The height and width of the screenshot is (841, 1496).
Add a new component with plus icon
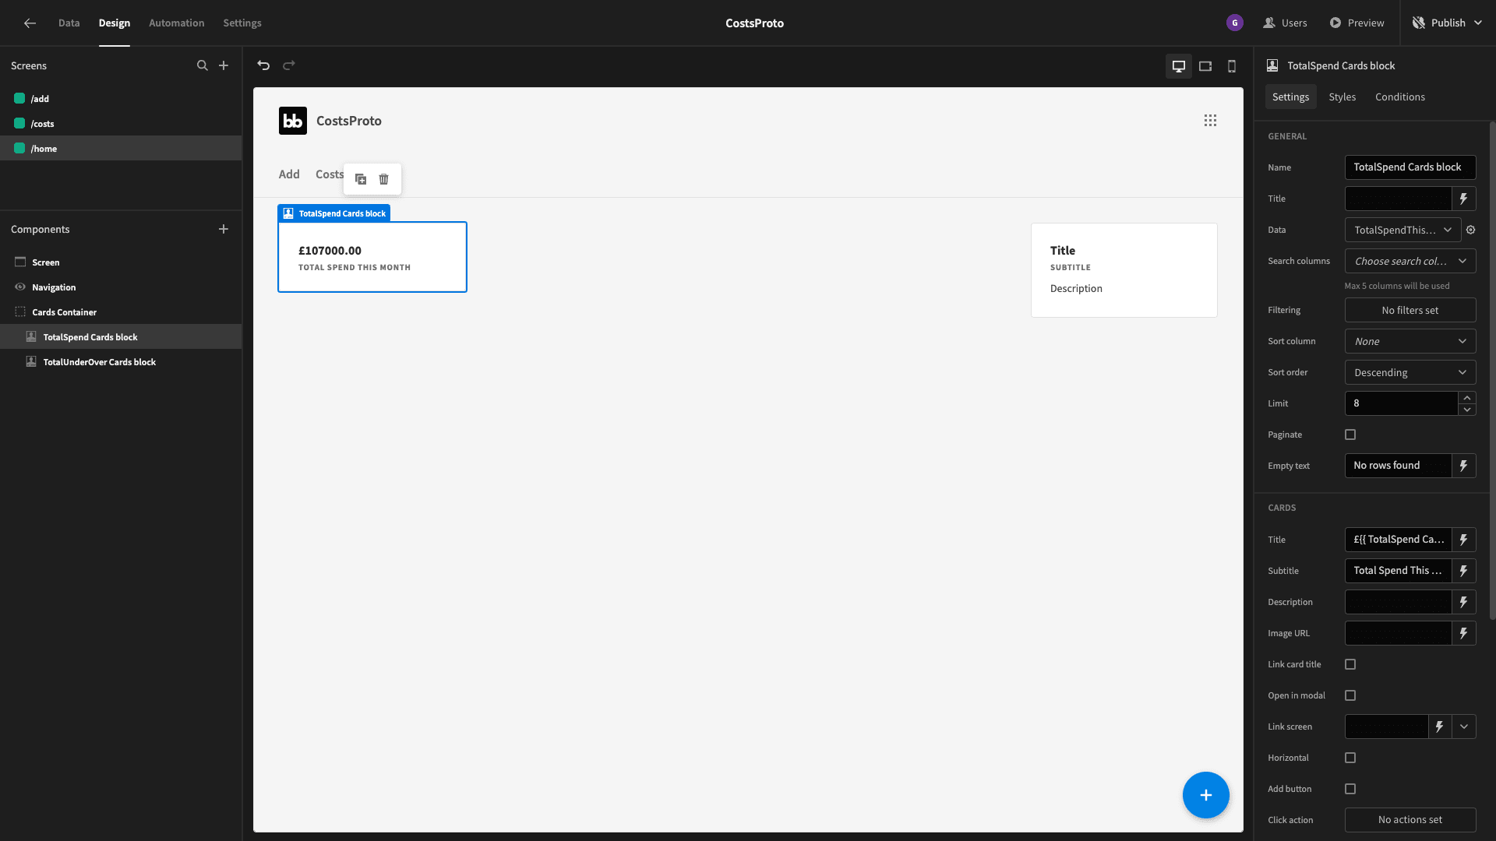pos(224,229)
